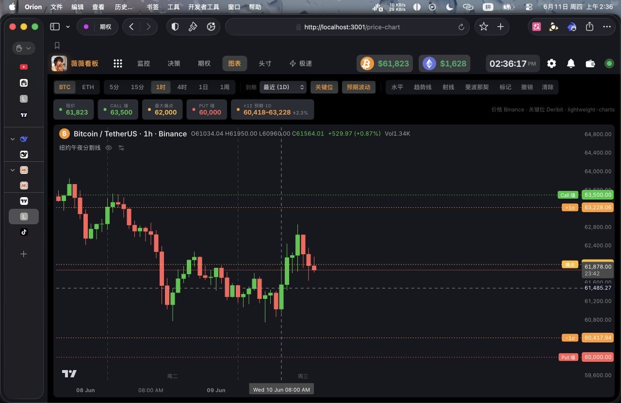
Task: Click the TradingView logo on the chart
Action: tap(69, 373)
